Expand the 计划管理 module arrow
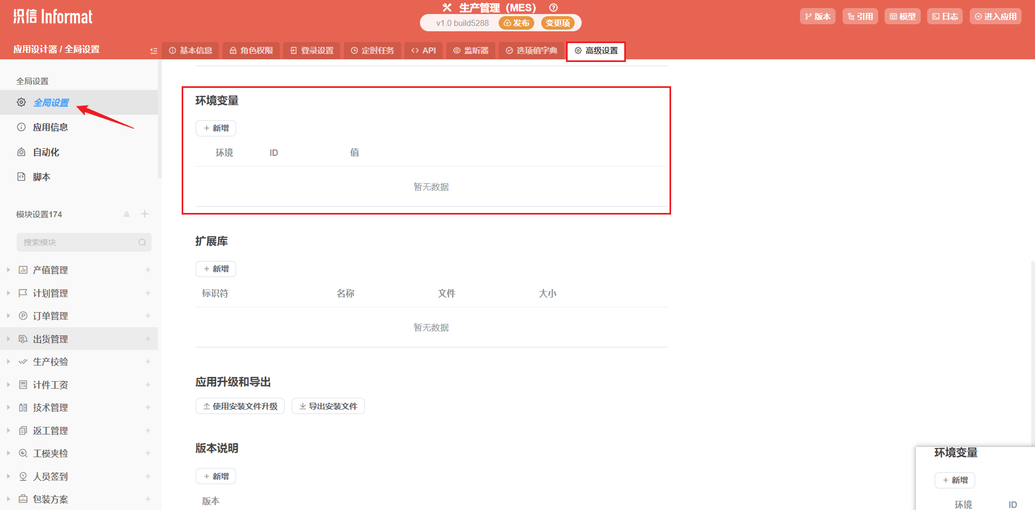This screenshot has width=1035, height=510. [9, 293]
